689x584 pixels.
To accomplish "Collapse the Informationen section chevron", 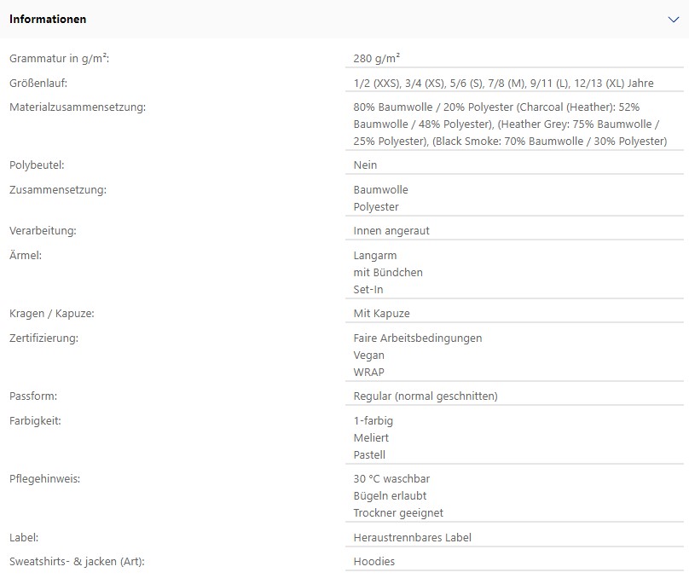I will click(673, 20).
